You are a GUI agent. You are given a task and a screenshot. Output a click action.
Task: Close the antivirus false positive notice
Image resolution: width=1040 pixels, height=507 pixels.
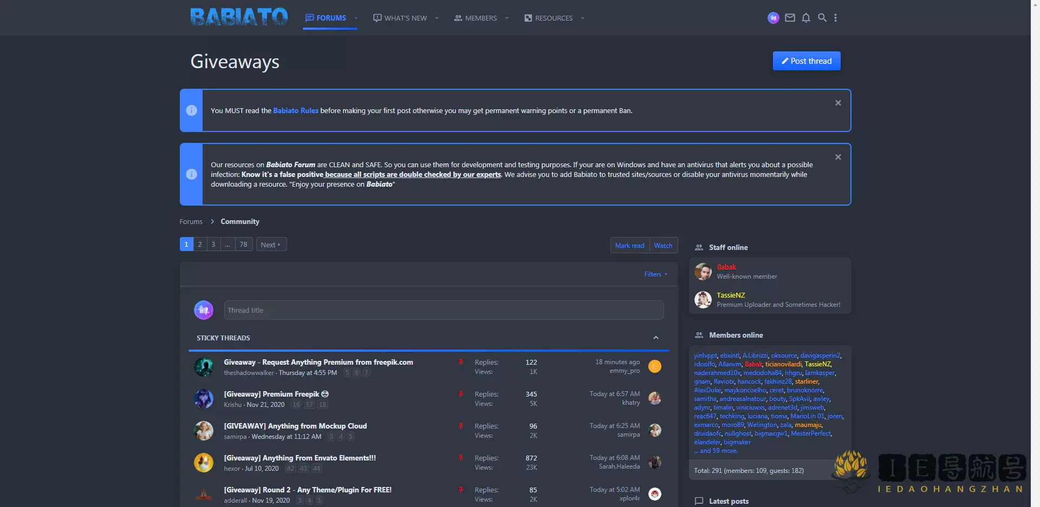coord(838,157)
